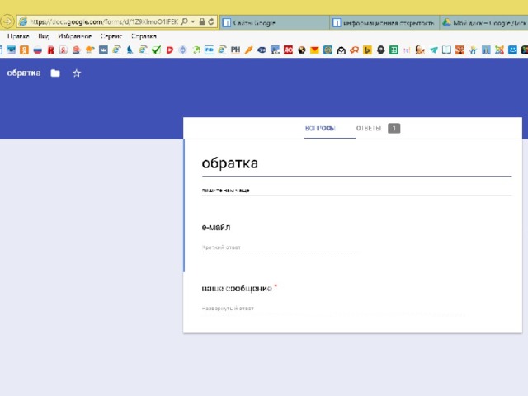Click the green checkmark bookmark icon
The image size is (528, 396).
click(156, 50)
